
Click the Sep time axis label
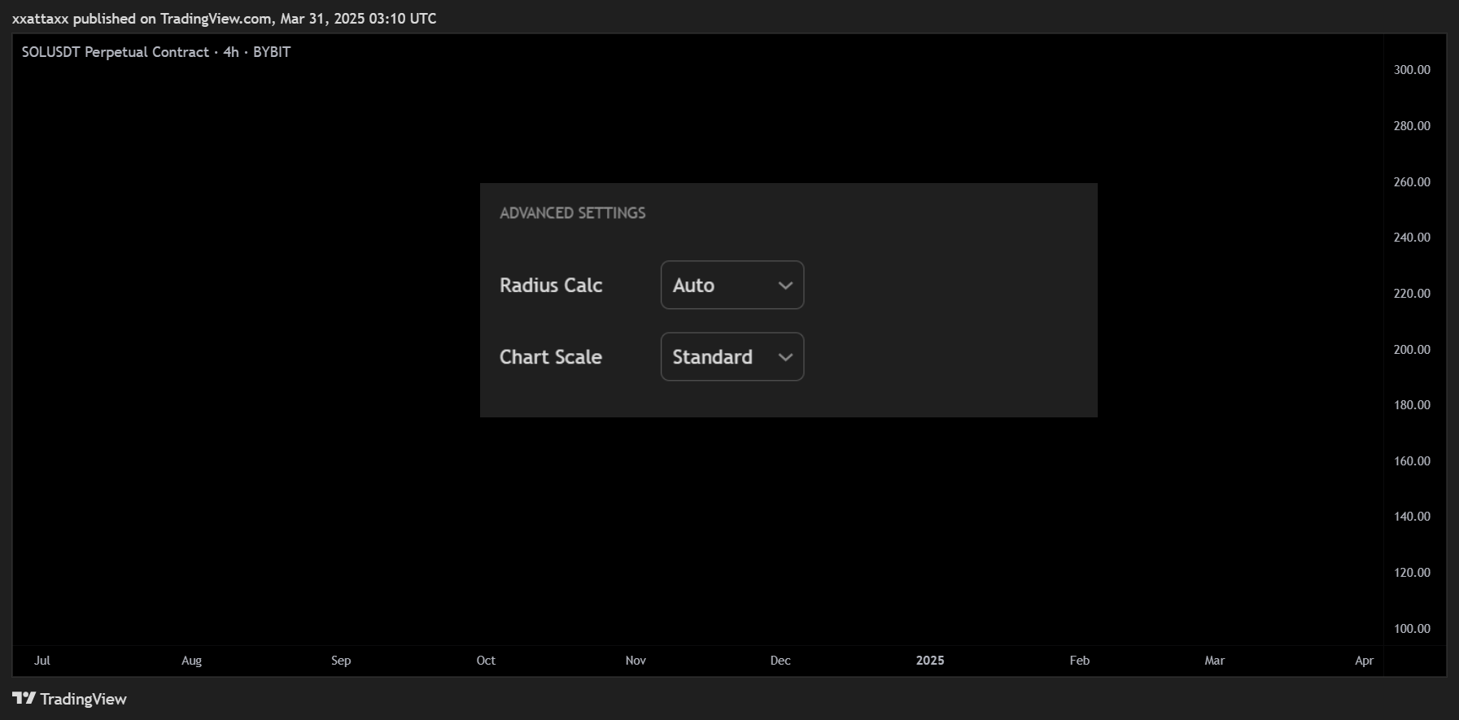341,661
